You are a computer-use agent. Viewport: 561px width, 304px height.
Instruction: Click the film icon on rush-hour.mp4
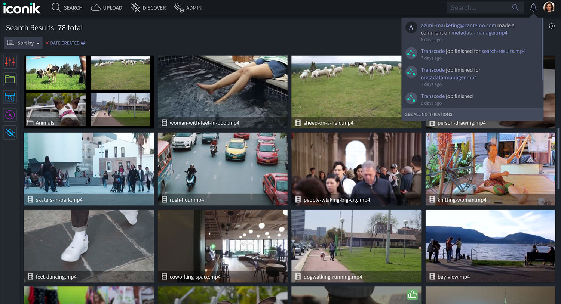[164, 200]
